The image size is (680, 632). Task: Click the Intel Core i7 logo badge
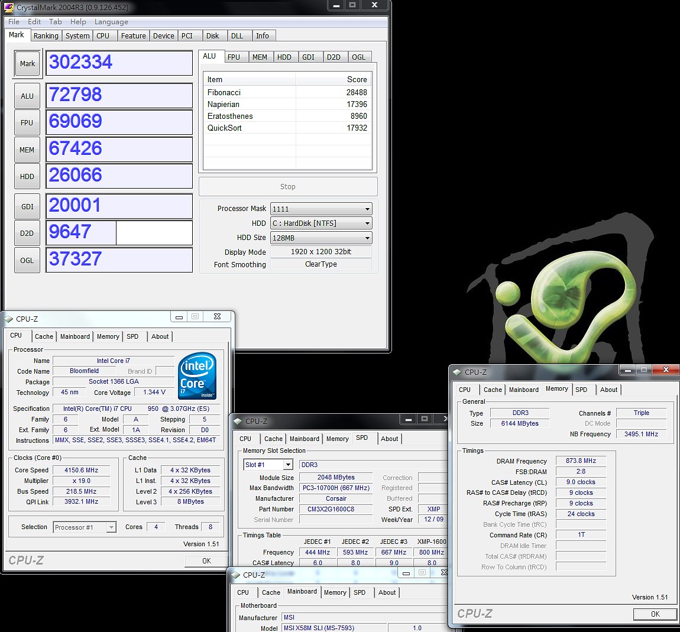[197, 376]
